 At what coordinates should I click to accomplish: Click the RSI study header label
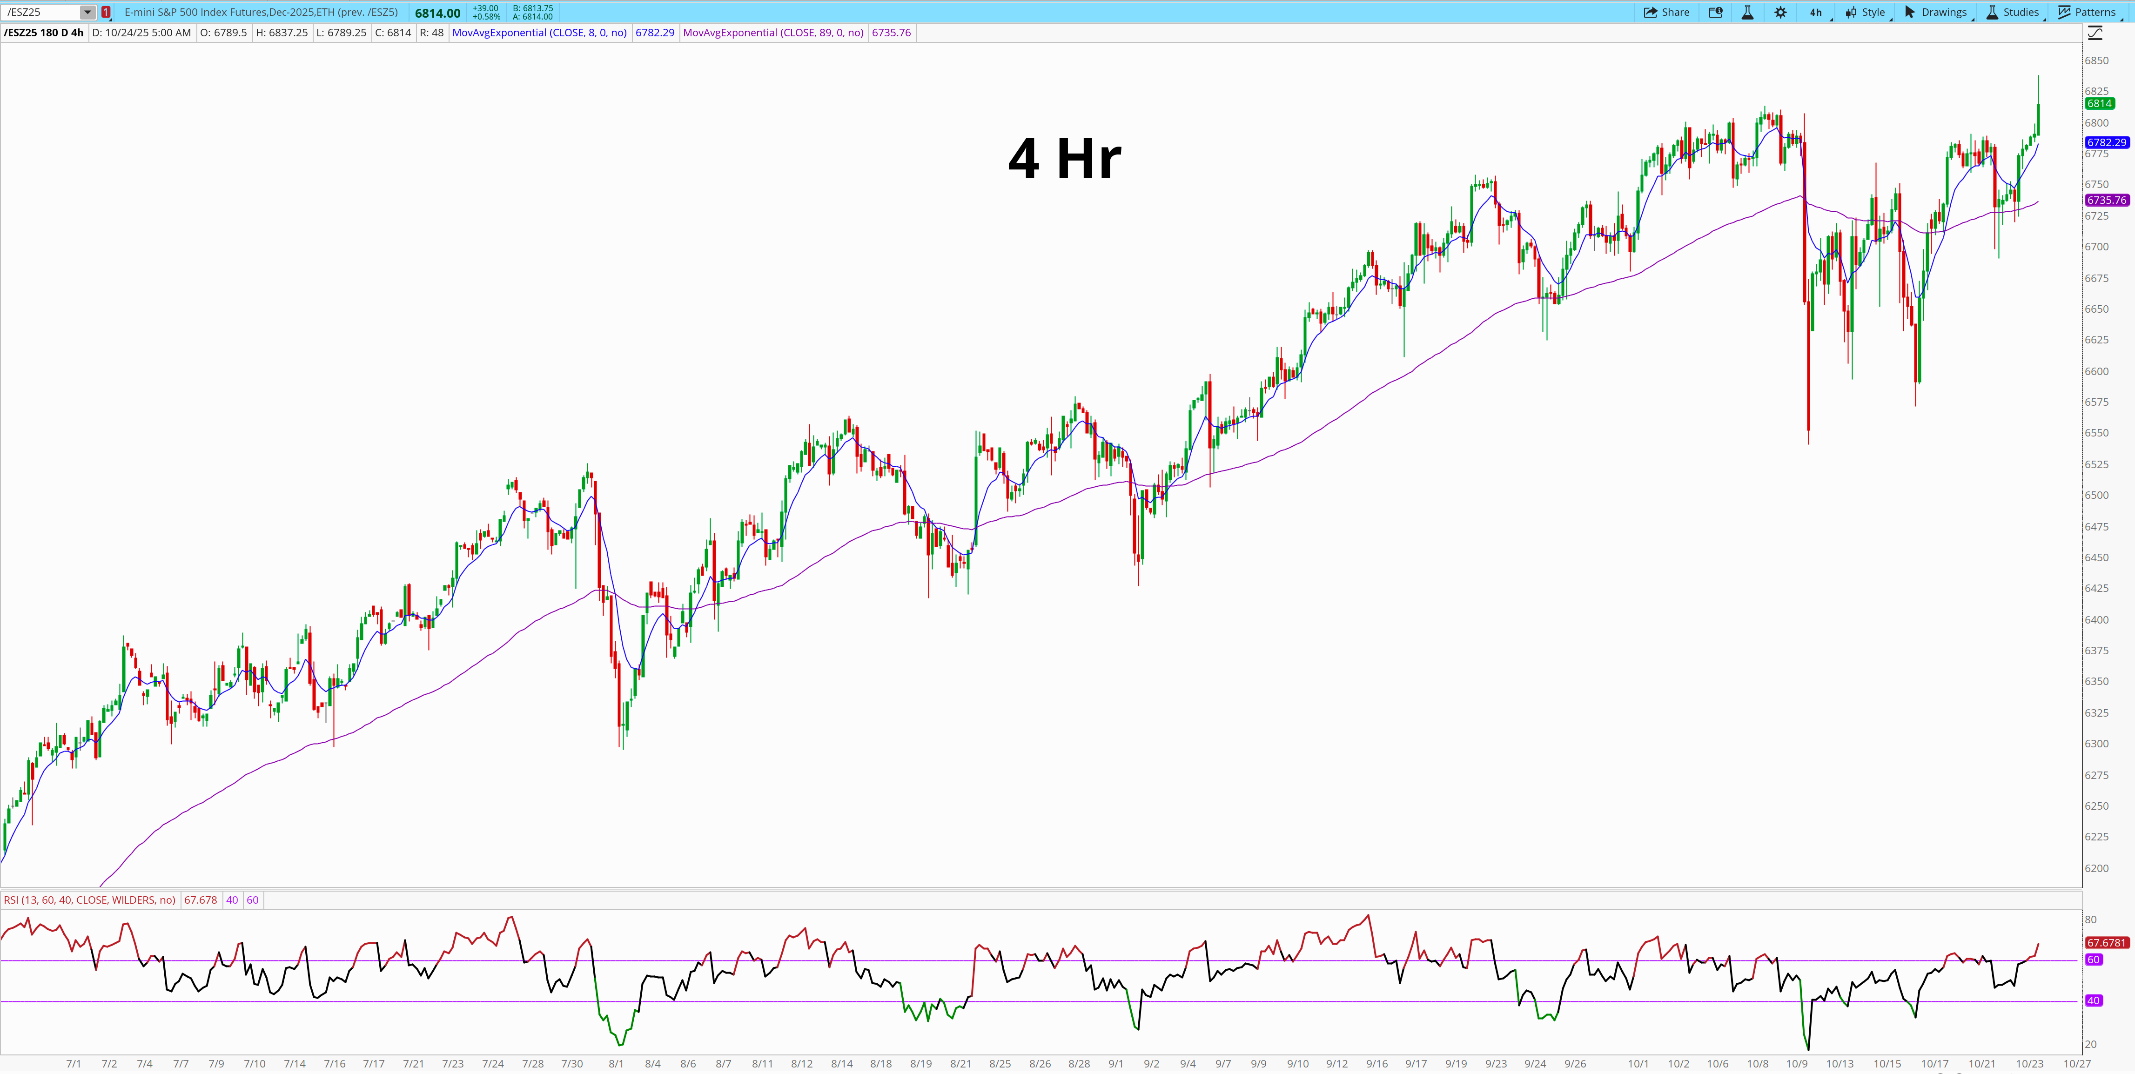pos(89,900)
